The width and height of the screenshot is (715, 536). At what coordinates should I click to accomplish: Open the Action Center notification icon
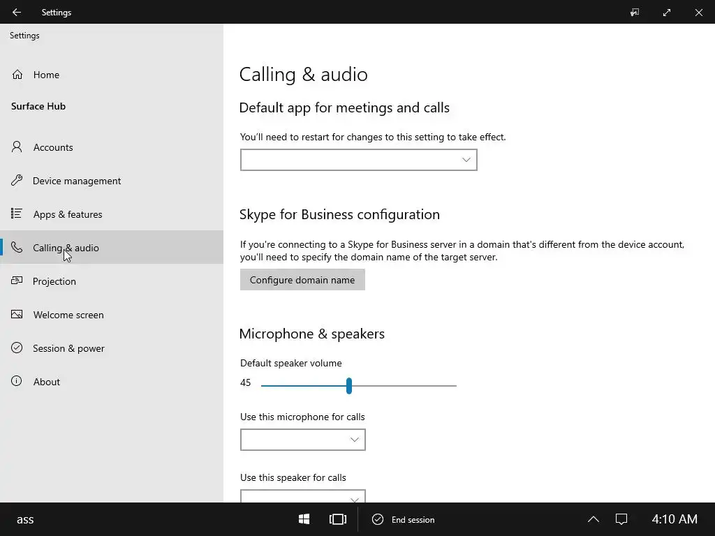(x=621, y=519)
